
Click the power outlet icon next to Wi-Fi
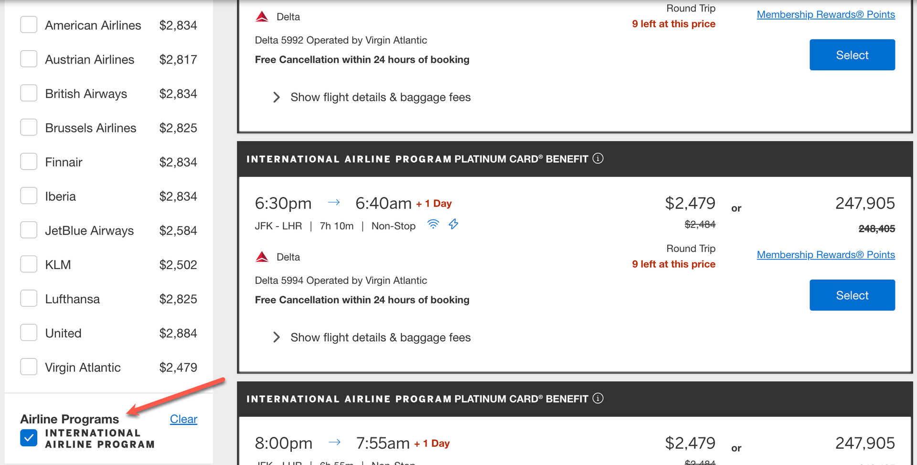coord(453,224)
